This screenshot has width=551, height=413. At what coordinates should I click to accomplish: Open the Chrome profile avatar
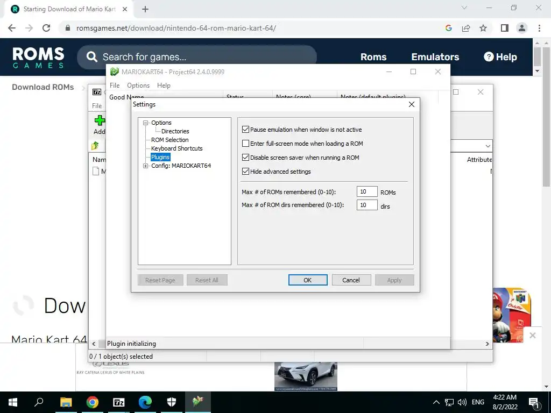pyautogui.click(x=522, y=28)
